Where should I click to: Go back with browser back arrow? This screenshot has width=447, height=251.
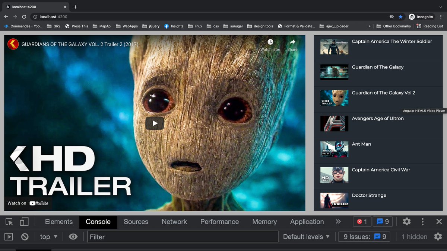(x=6, y=17)
